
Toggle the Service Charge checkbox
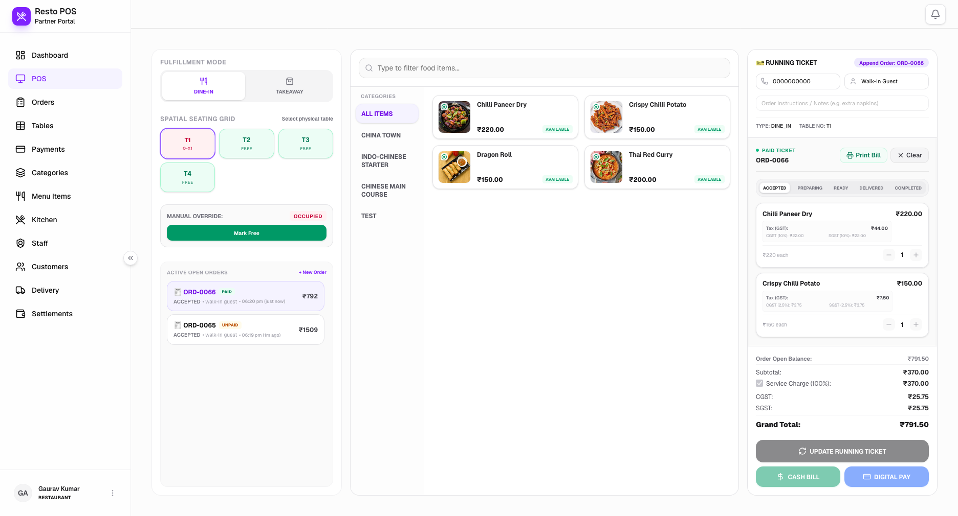pos(759,383)
